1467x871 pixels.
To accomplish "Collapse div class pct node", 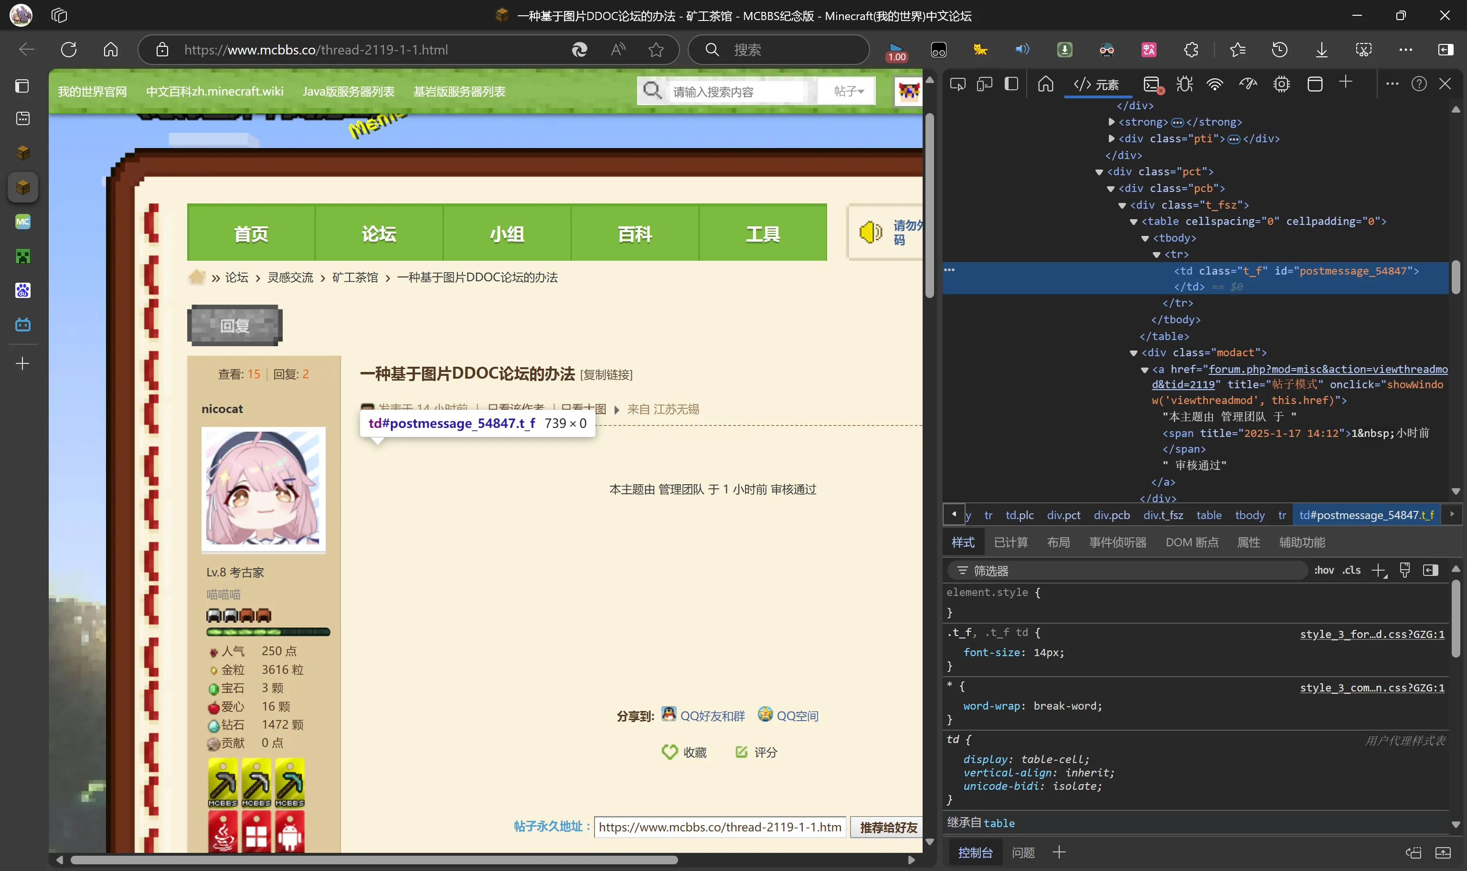I will pos(1099,172).
